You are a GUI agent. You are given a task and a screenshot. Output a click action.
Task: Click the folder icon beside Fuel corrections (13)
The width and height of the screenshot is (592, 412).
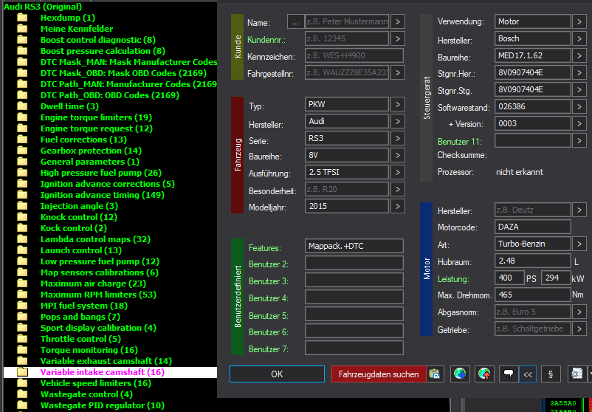23,140
